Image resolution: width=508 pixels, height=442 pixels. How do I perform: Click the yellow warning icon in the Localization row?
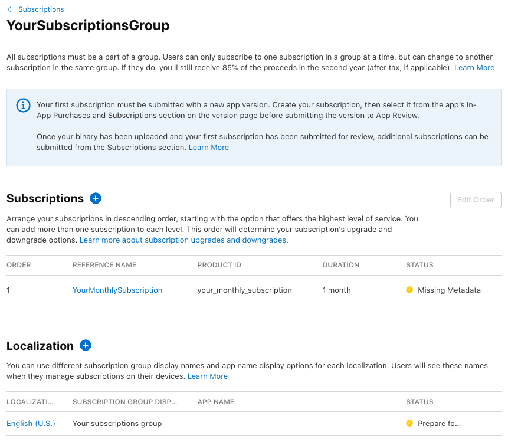coord(409,423)
